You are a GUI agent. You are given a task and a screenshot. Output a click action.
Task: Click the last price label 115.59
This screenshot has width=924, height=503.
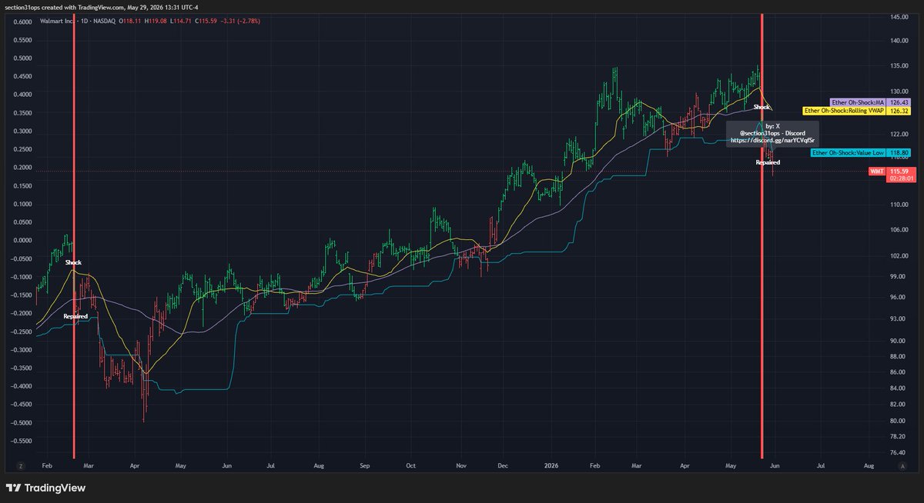tap(899, 171)
